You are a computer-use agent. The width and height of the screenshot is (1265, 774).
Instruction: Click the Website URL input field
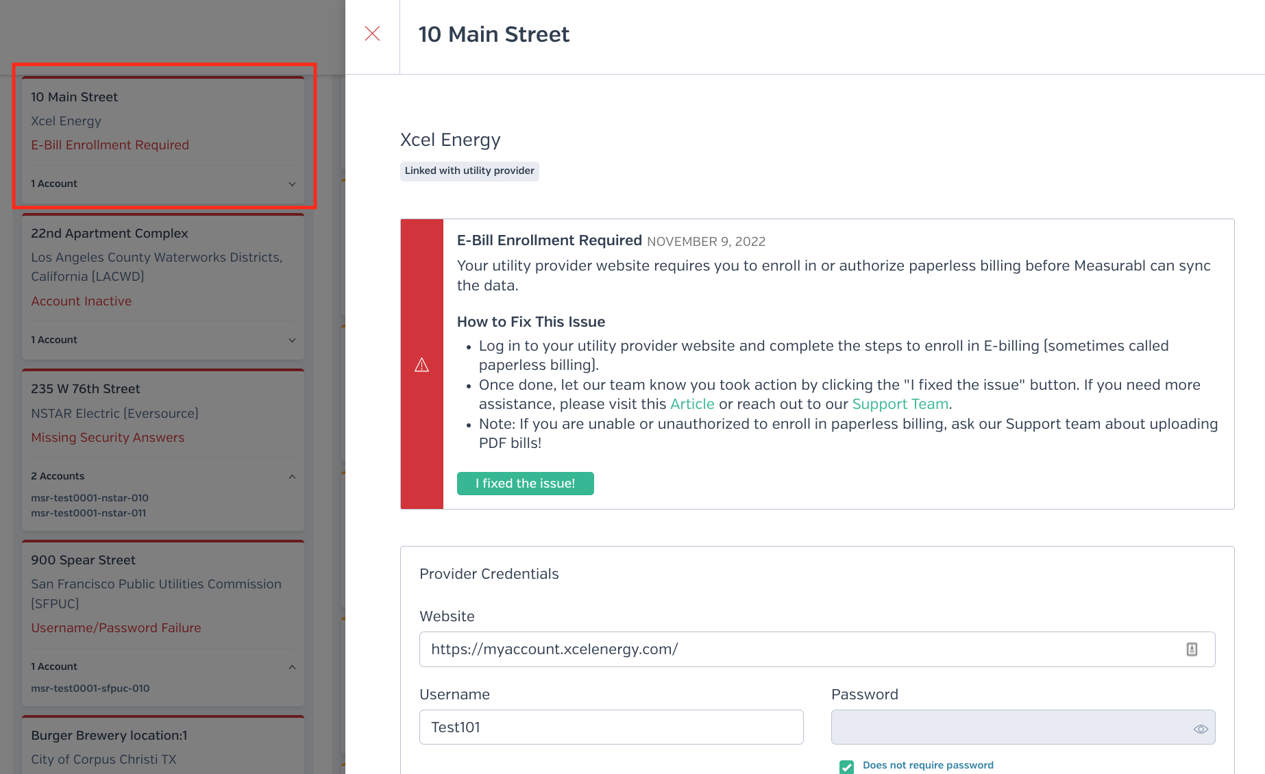(x=817, y=649)
